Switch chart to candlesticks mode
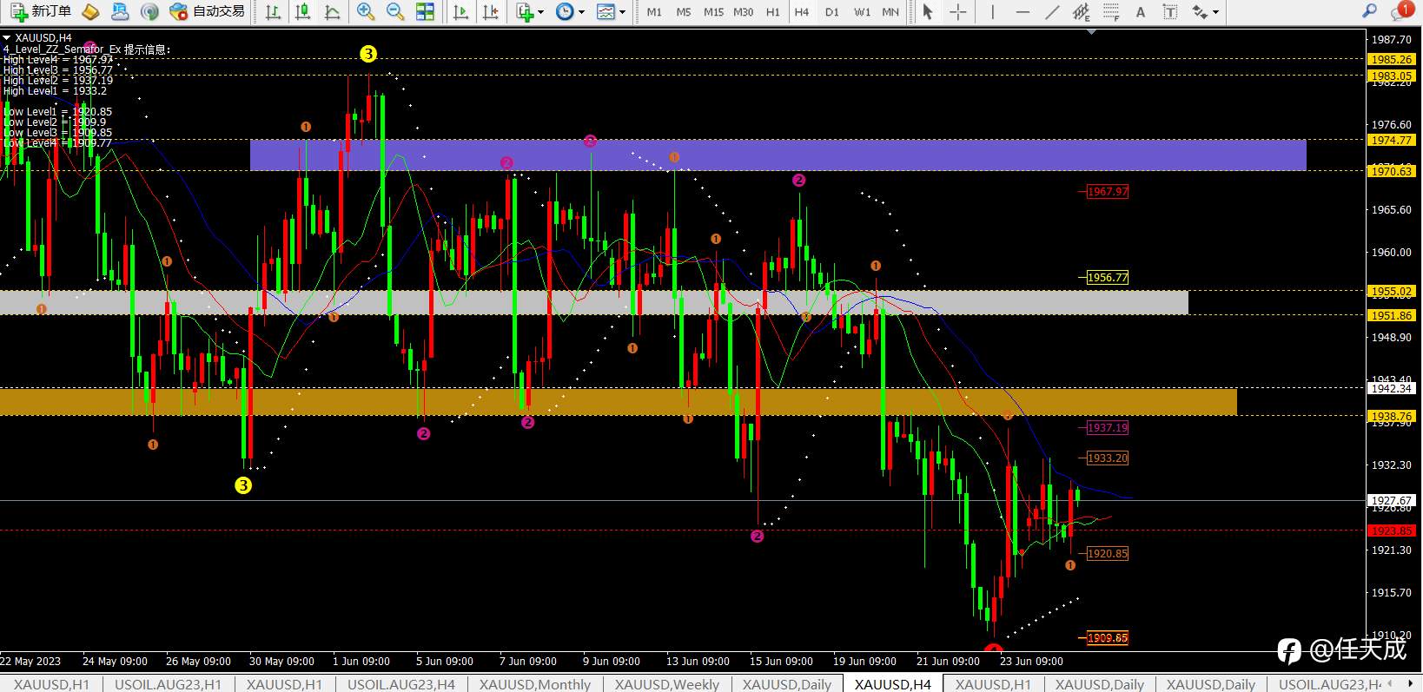This screenshot has width=1423, height=692. (302, 11)
